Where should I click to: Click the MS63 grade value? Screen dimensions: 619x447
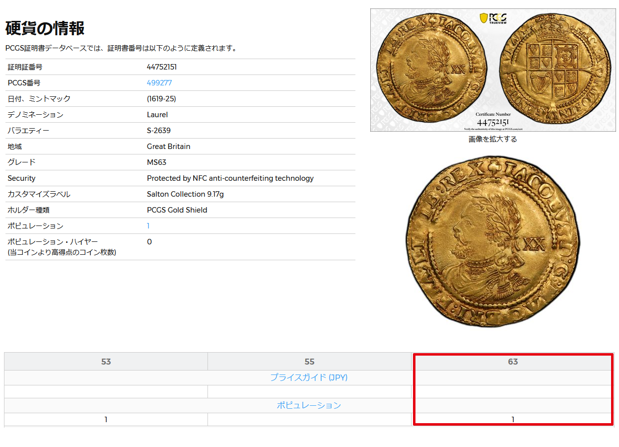[x=157, y=162]
